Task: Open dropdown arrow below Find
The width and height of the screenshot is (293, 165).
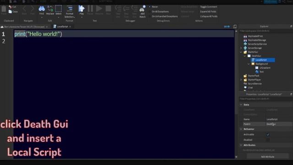Action: [42, 17]
